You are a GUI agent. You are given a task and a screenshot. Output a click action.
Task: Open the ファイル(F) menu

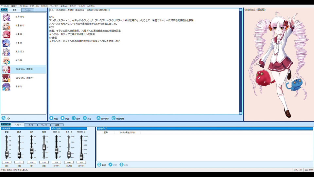click(5, 6)
